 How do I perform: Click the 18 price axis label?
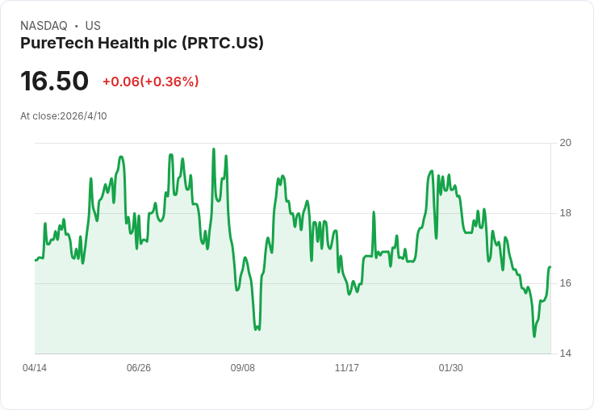566,213
